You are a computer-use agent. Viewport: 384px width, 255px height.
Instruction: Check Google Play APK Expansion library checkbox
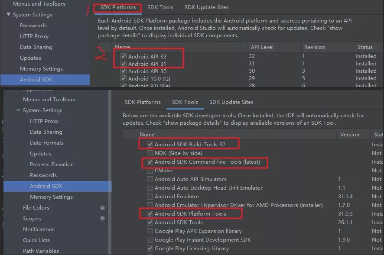[150, 231]
